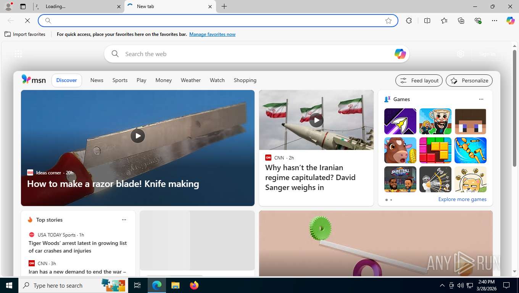Open Feed layout options
The width and height of the screenshot is (519, 293).
click(419, 80)
